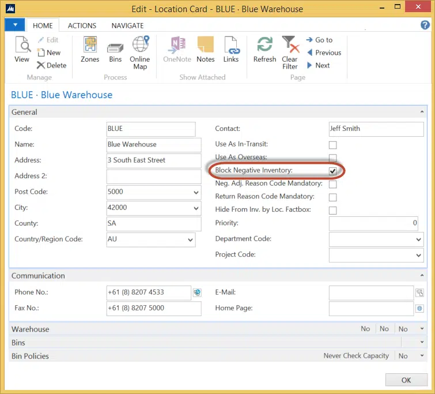Click the View ribbon icon
Viewport: 435px width, 394px height.
[22, 50]
